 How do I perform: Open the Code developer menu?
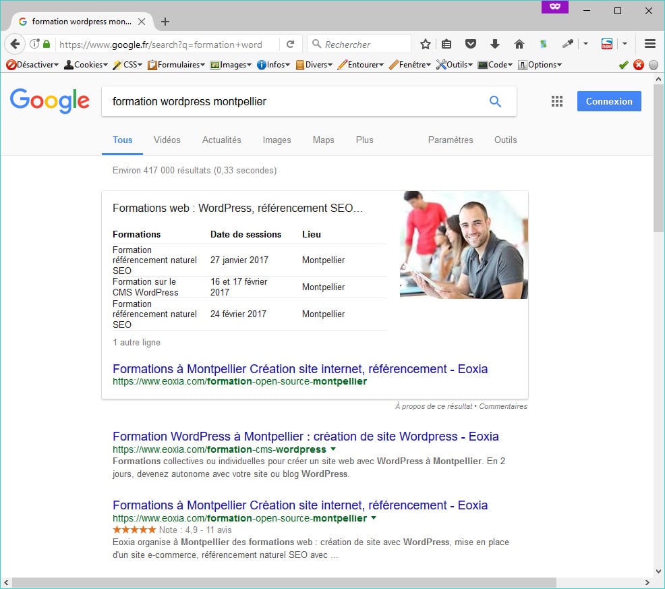coord(495,65)
